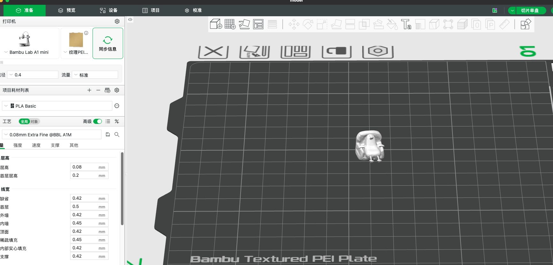Click the AMS filament sync icon
This screenshot has width=553, height=265.
[108, 90]
